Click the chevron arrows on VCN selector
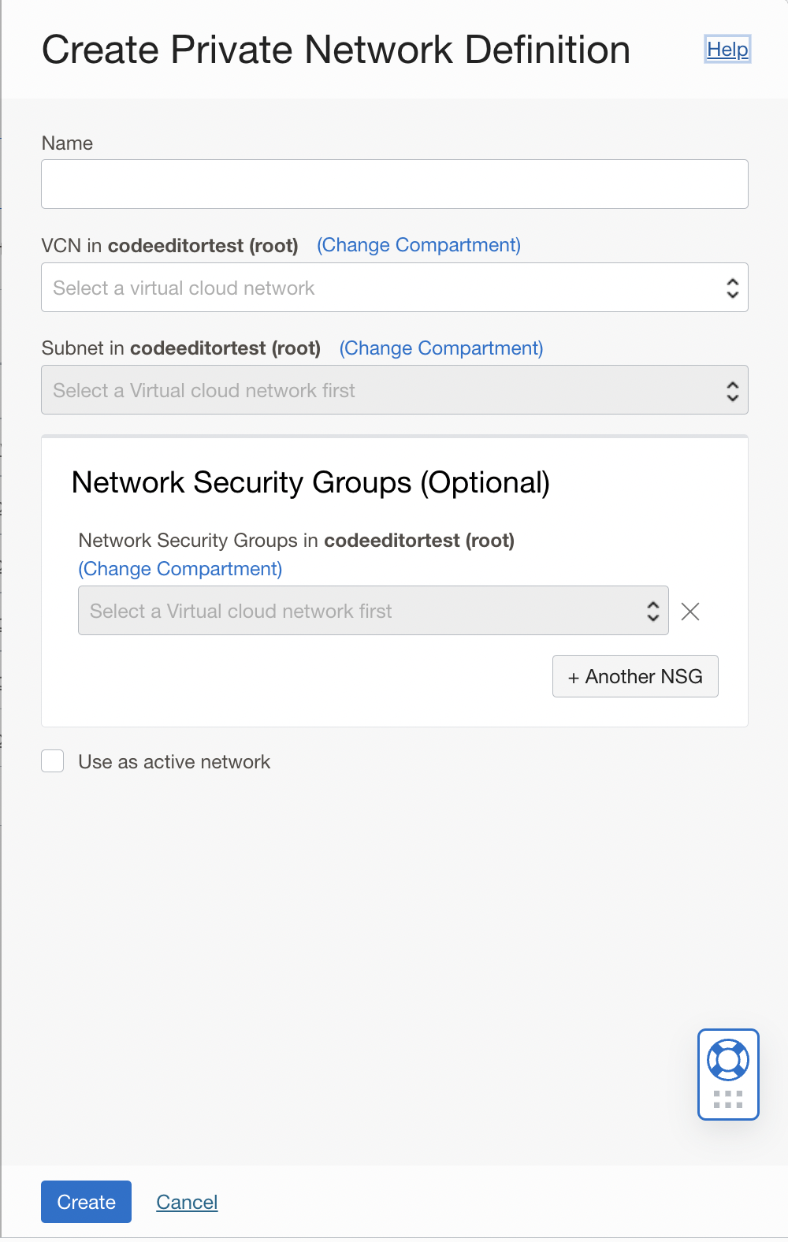Image resolution: width=788 pixels, height=1242 pixels. click(731, 287)
